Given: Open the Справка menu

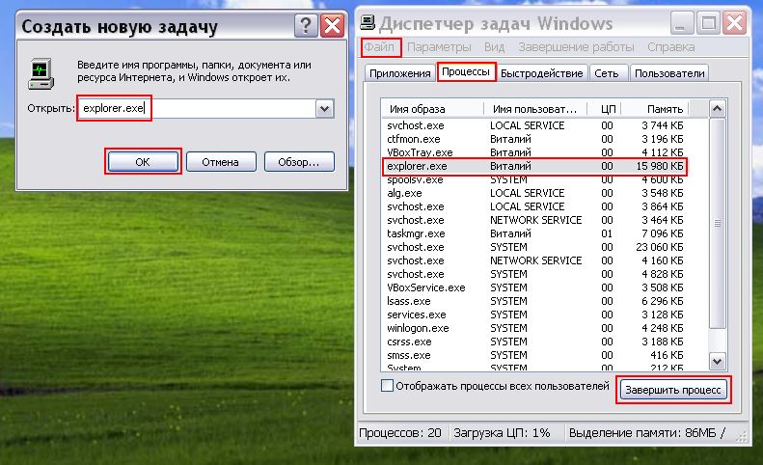Looking at the screenshot, I should [x=670, y=47].
